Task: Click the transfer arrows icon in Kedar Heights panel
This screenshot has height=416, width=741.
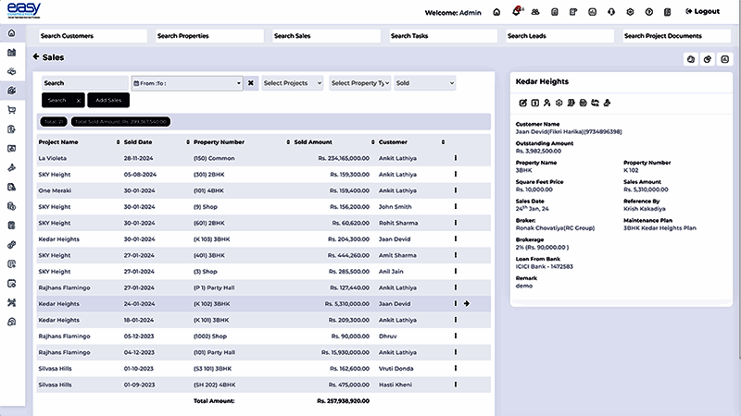Action: pyautogui.click(x=595, y=103)
